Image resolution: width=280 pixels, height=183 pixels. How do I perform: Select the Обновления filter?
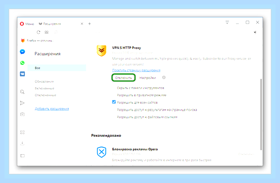[44, 82]
